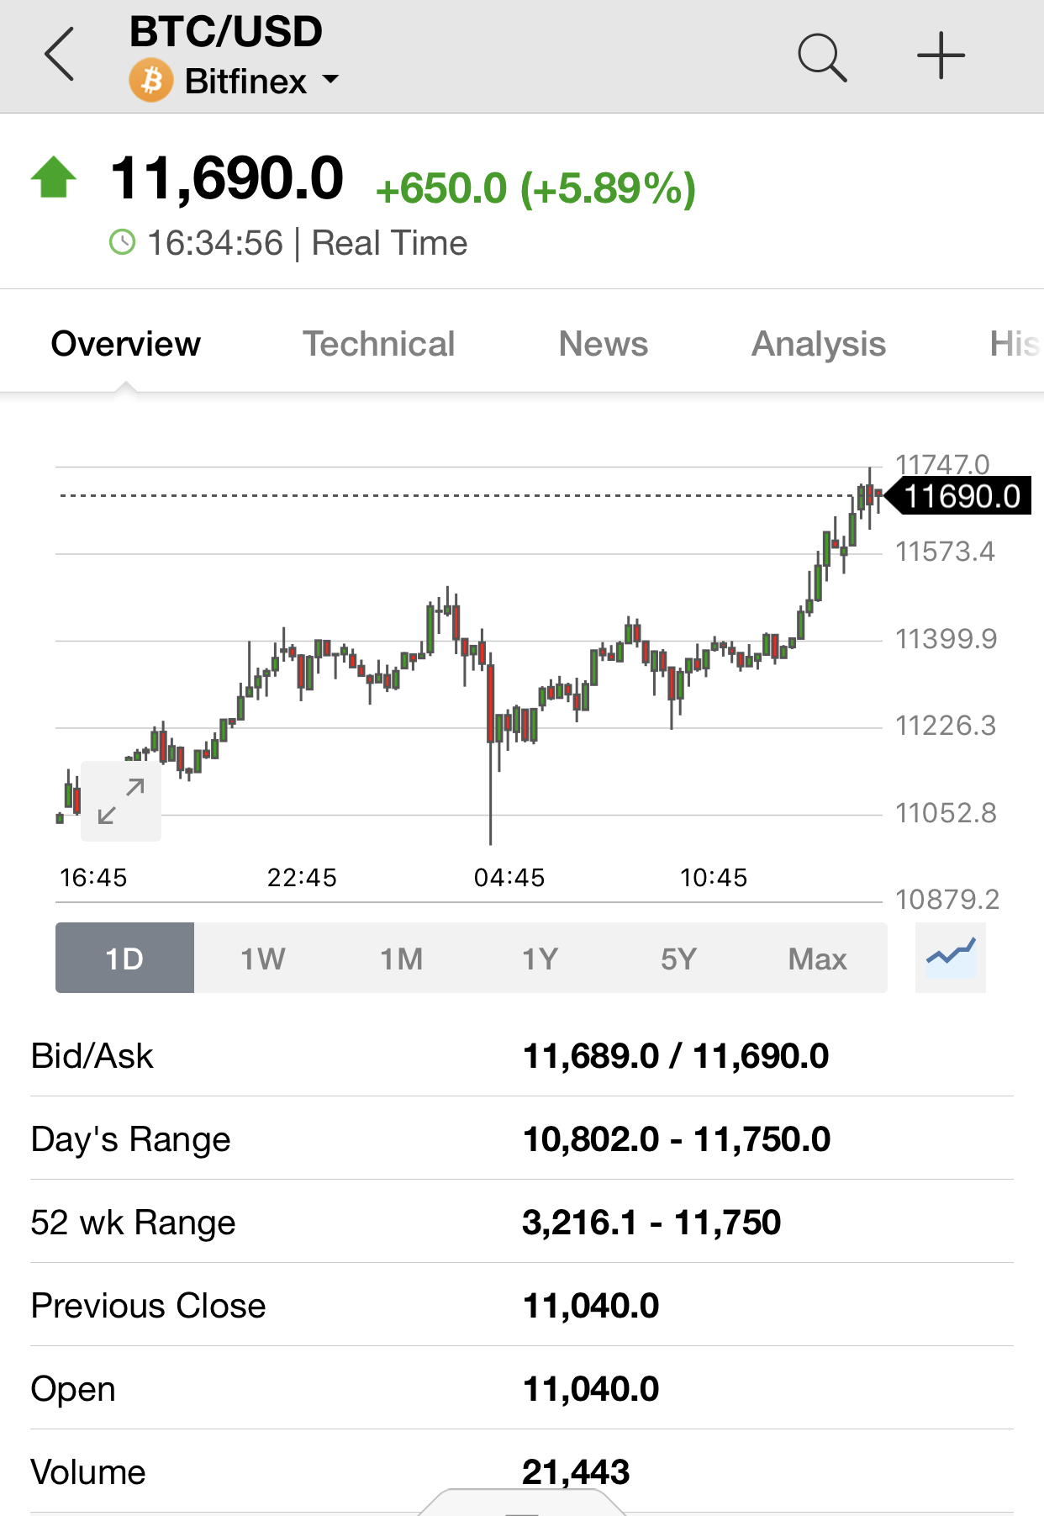Select the 1M timeframe

click(x=402, y=958)
